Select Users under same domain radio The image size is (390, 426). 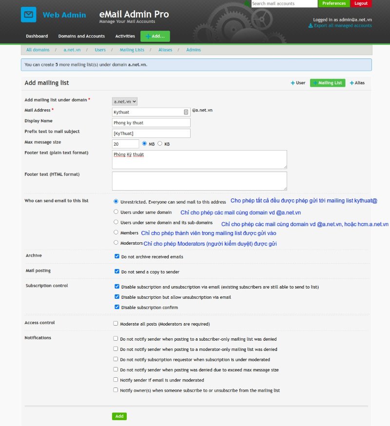click(x=116, y=212)
